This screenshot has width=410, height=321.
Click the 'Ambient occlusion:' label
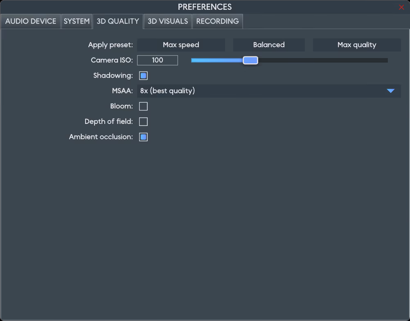(101, 137)
